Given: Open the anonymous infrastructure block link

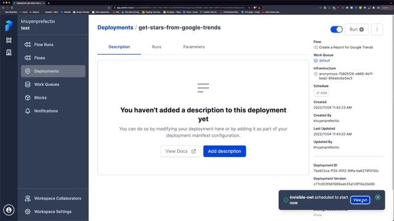Looking at the screenshot, I should [x=346, y=76].
